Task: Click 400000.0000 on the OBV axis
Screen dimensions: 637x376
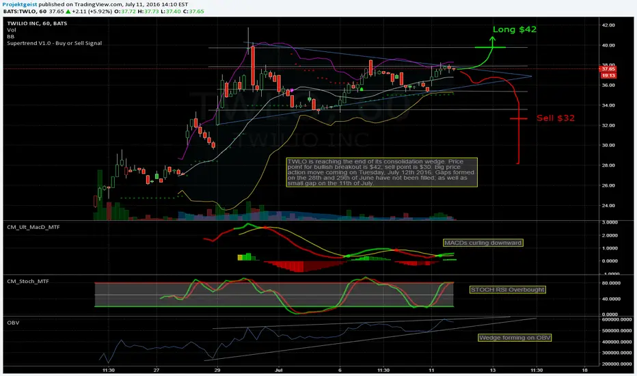Action: click(616, 342)
